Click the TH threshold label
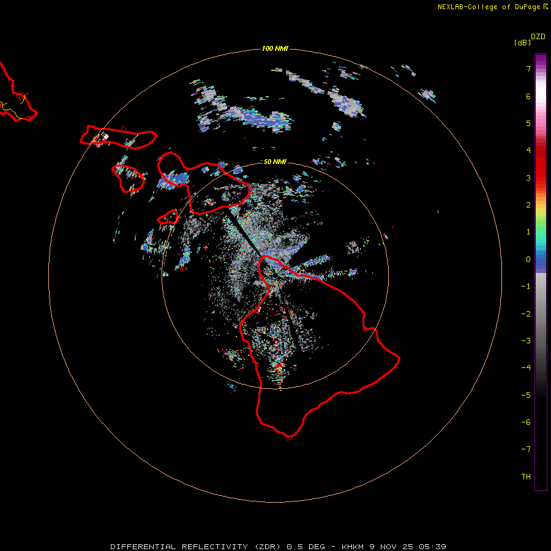Image resolution: width=551 pixels, height=551 pixels. pyautogui.click(x=526, y=477)
